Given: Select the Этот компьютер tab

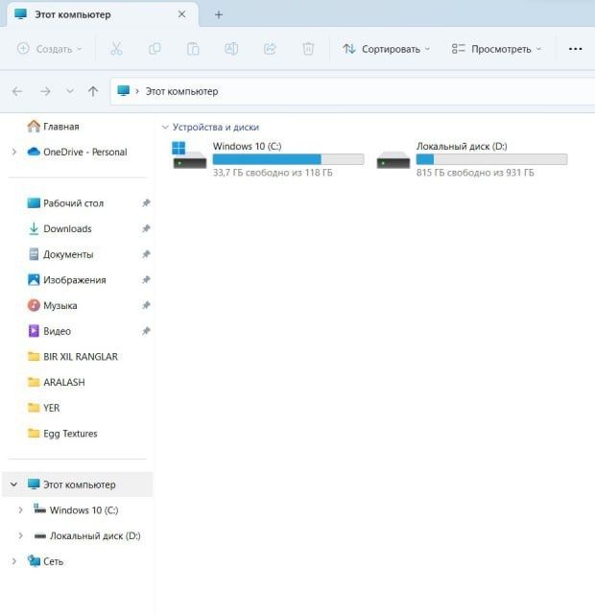Looking at the screenshot, I should pos(103,14).
